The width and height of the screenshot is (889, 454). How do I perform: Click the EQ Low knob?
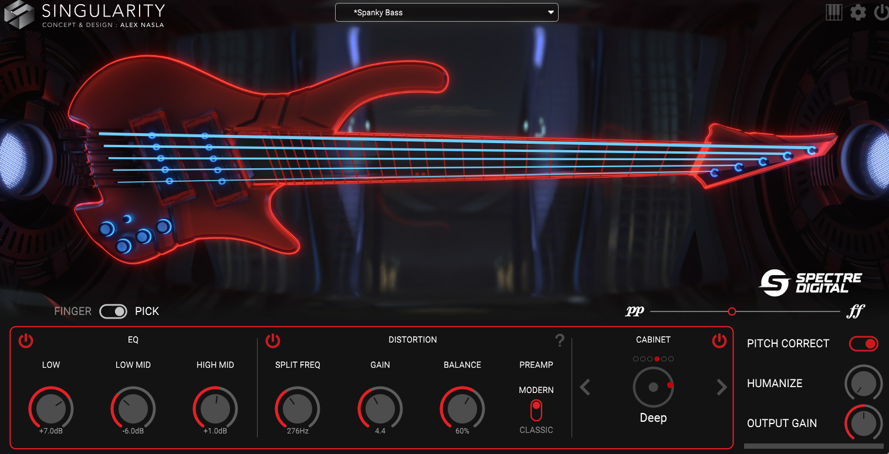[x=51, y=408]
